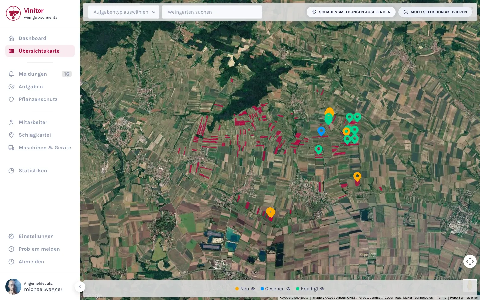Screen dimensions: 480x300
Task: Open the Aufgabentyp auswählen dropdown
Action: (x=124, y=12)
